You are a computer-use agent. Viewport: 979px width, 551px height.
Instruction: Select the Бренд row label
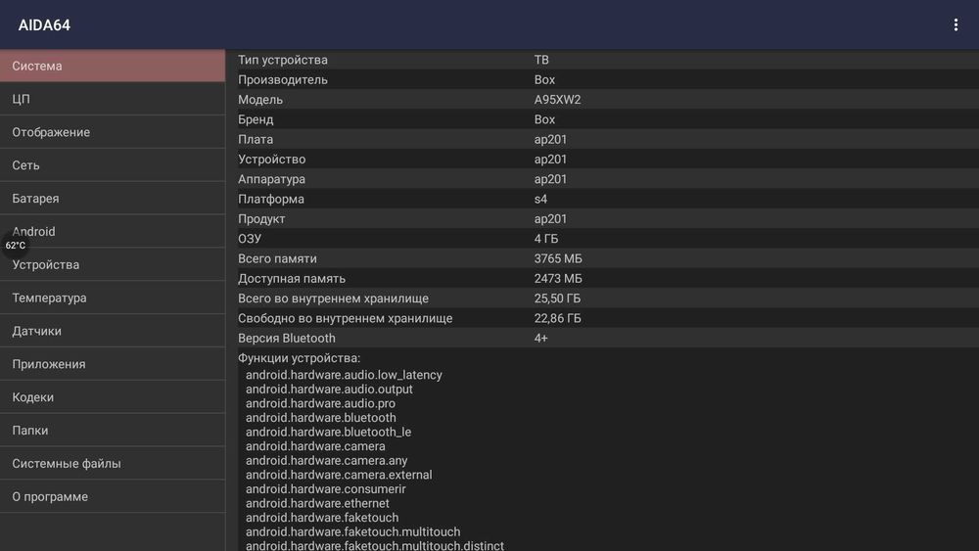click(x=256, y=119)
